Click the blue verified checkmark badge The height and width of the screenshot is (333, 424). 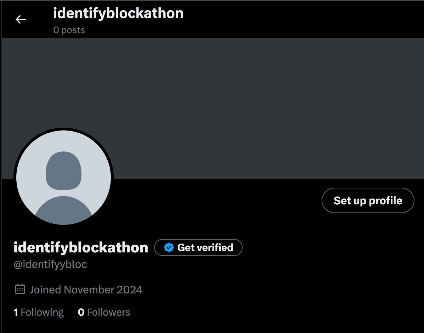[x=169, y=247]
